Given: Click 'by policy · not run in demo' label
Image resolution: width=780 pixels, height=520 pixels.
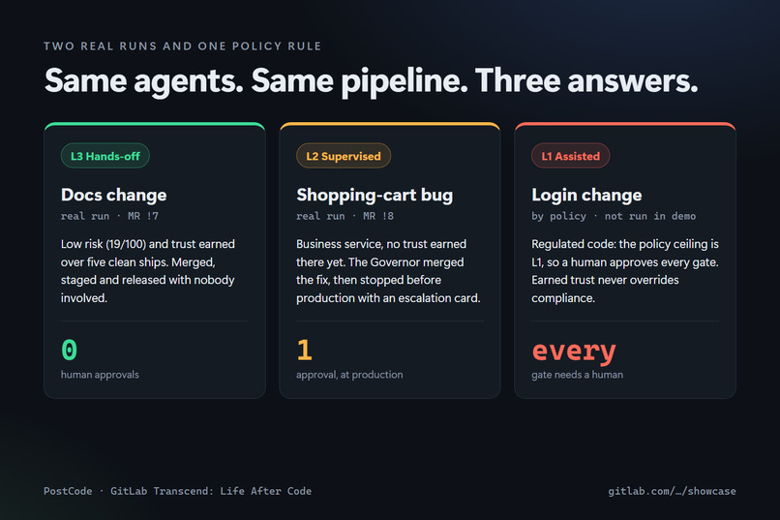Looking at the screenshot, I should (x=614, y=216).
